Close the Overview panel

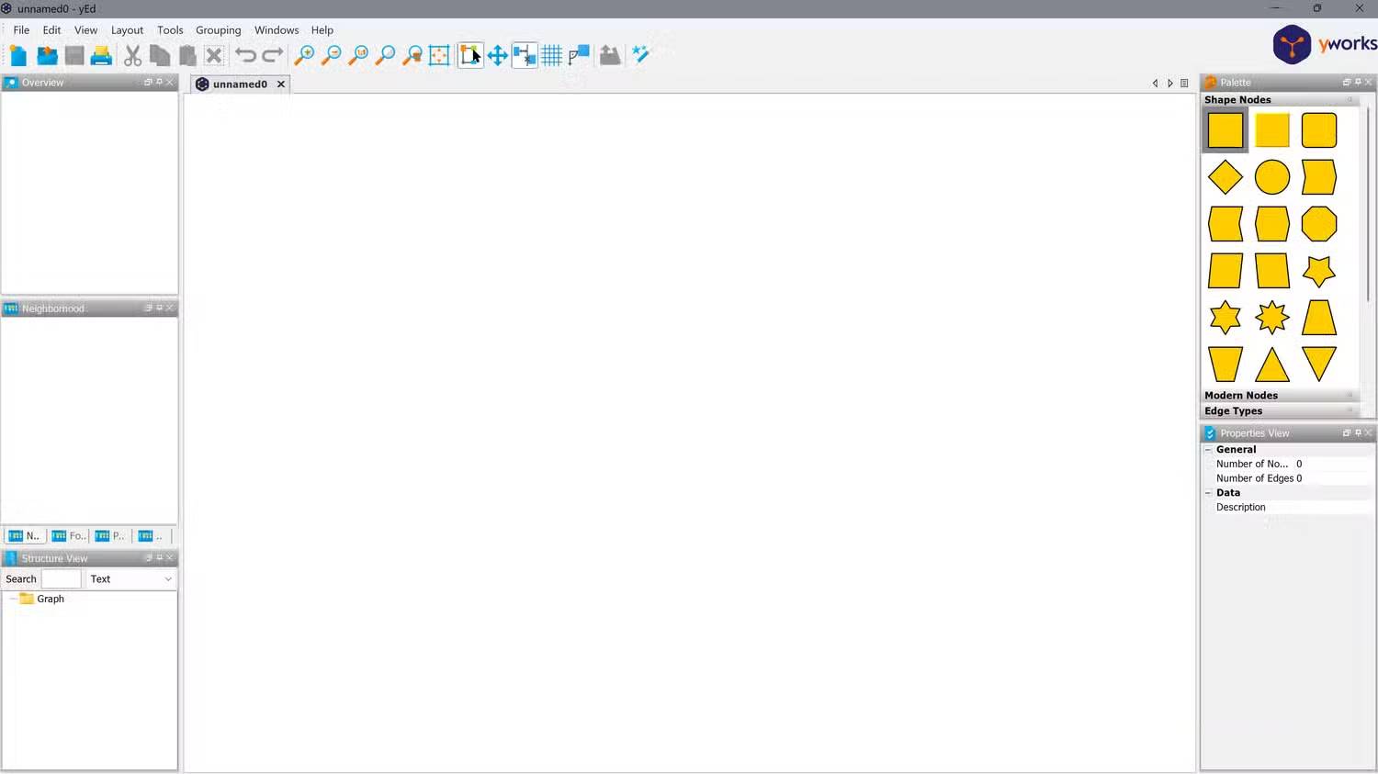[x=170, y=83]
